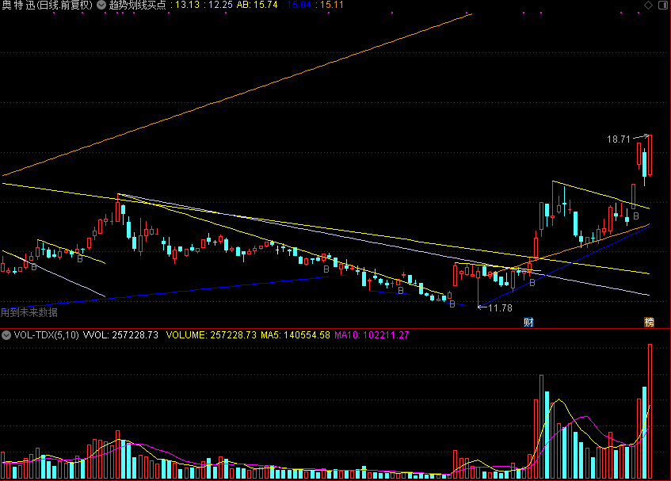Open the 榜 ranking marker
Screen dimensions: 671x481
pyautogui.click(x=649, y=323)
